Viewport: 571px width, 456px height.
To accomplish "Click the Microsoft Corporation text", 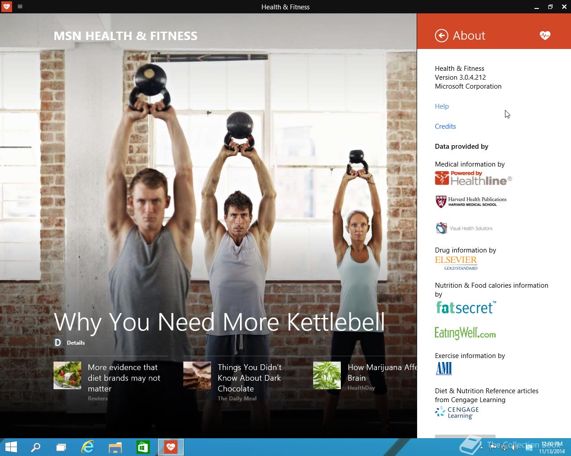I will (x=468, y=86).
